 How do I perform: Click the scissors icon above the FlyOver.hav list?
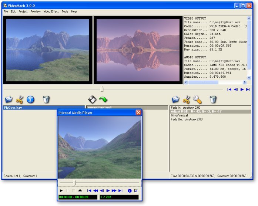[20, 99]
